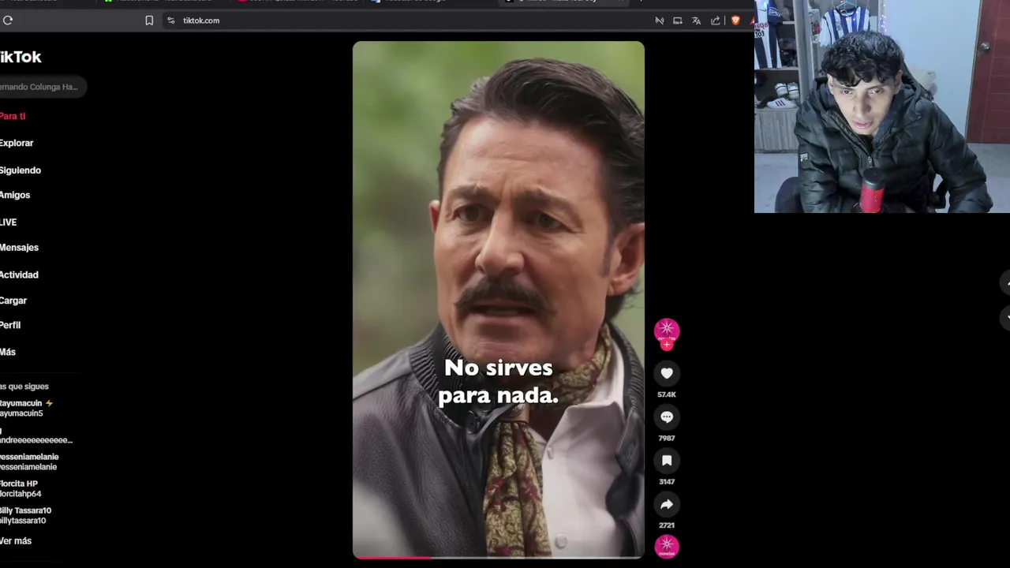
Task: Open the Siguiendo feed
Action: click(x=21, y=170)
